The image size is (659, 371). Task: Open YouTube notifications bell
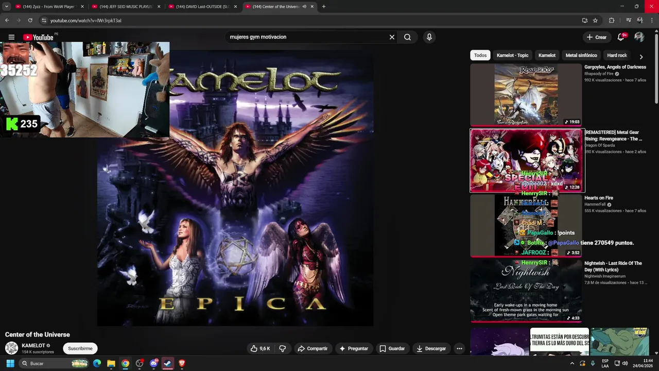(x=621, y=37)
